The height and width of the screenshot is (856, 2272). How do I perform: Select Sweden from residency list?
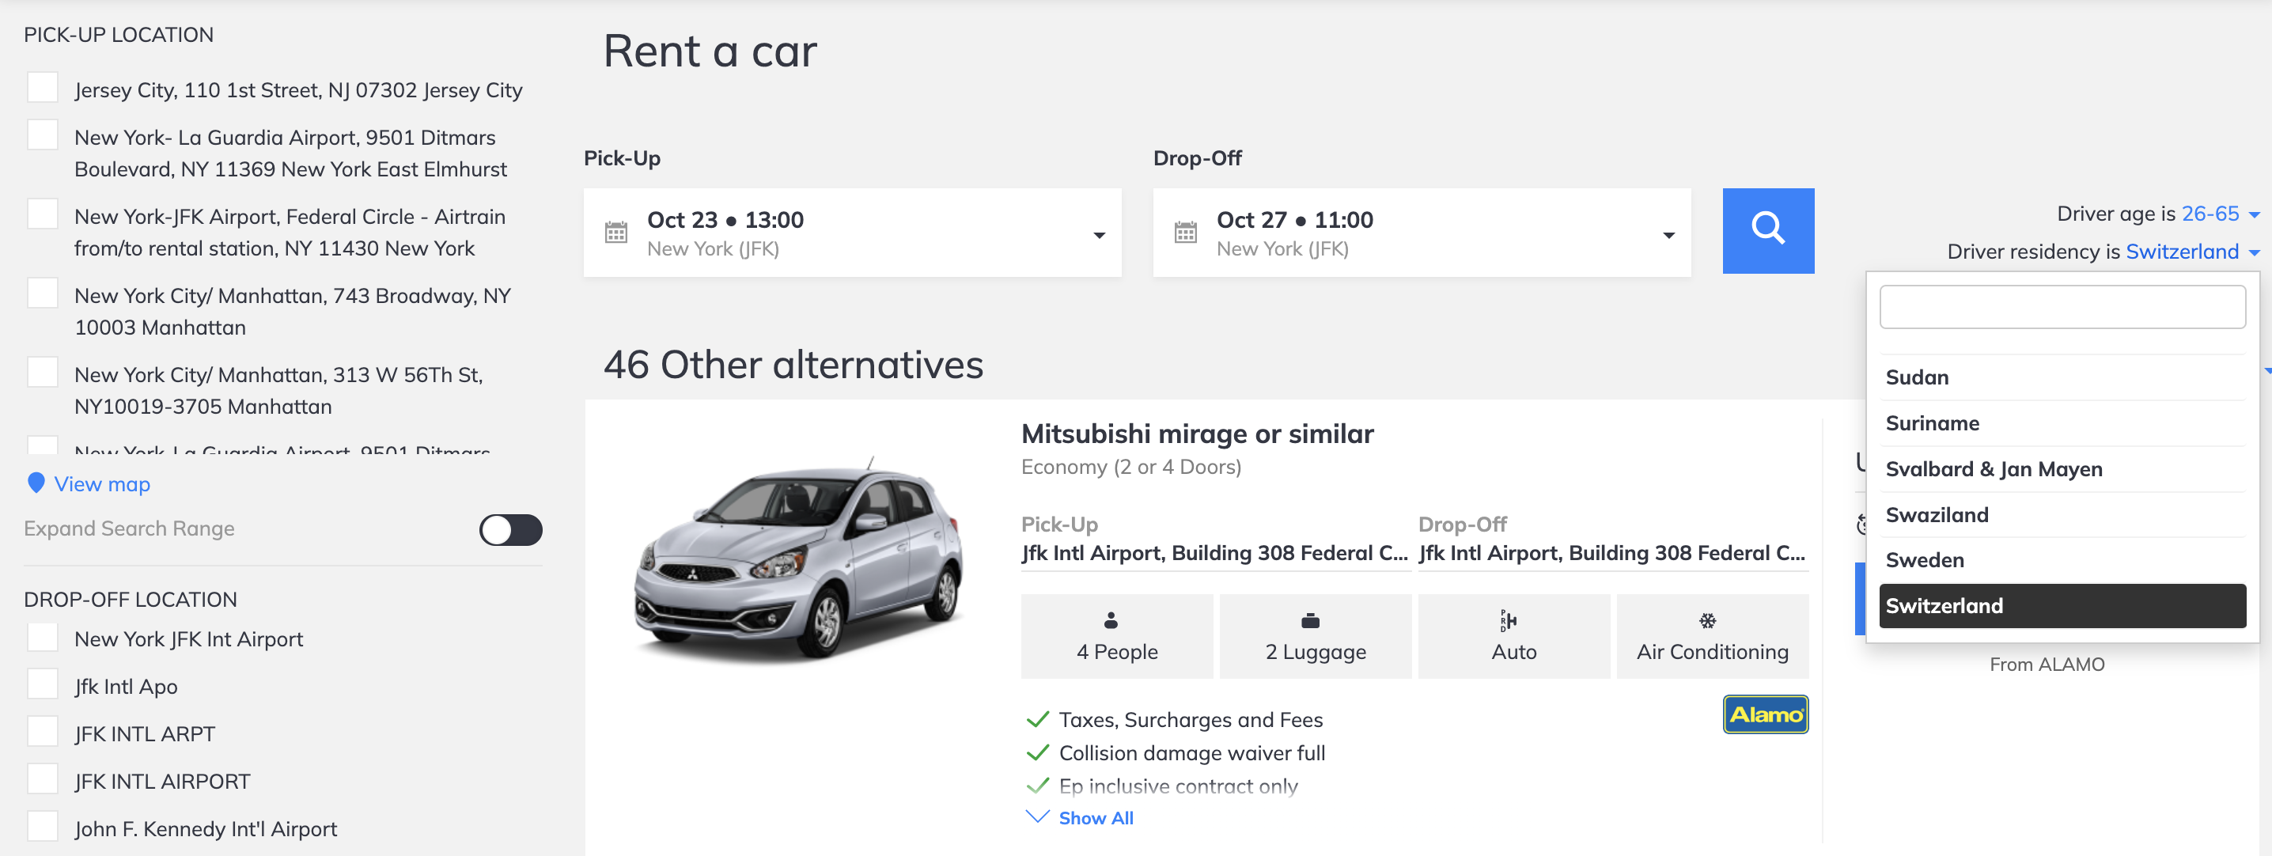(2062, 560)
